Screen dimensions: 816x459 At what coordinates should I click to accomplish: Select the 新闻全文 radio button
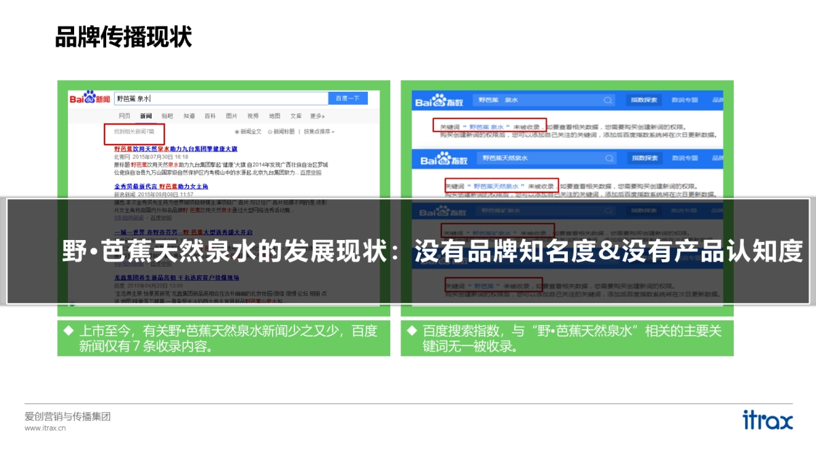(x=236, y=131)
